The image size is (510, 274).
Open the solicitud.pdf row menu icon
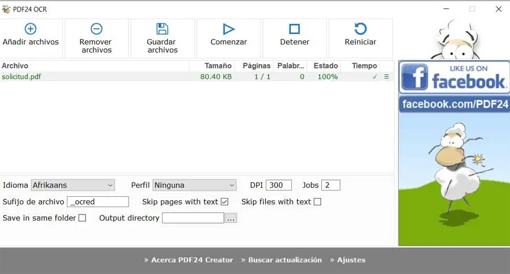coord(386,77)
